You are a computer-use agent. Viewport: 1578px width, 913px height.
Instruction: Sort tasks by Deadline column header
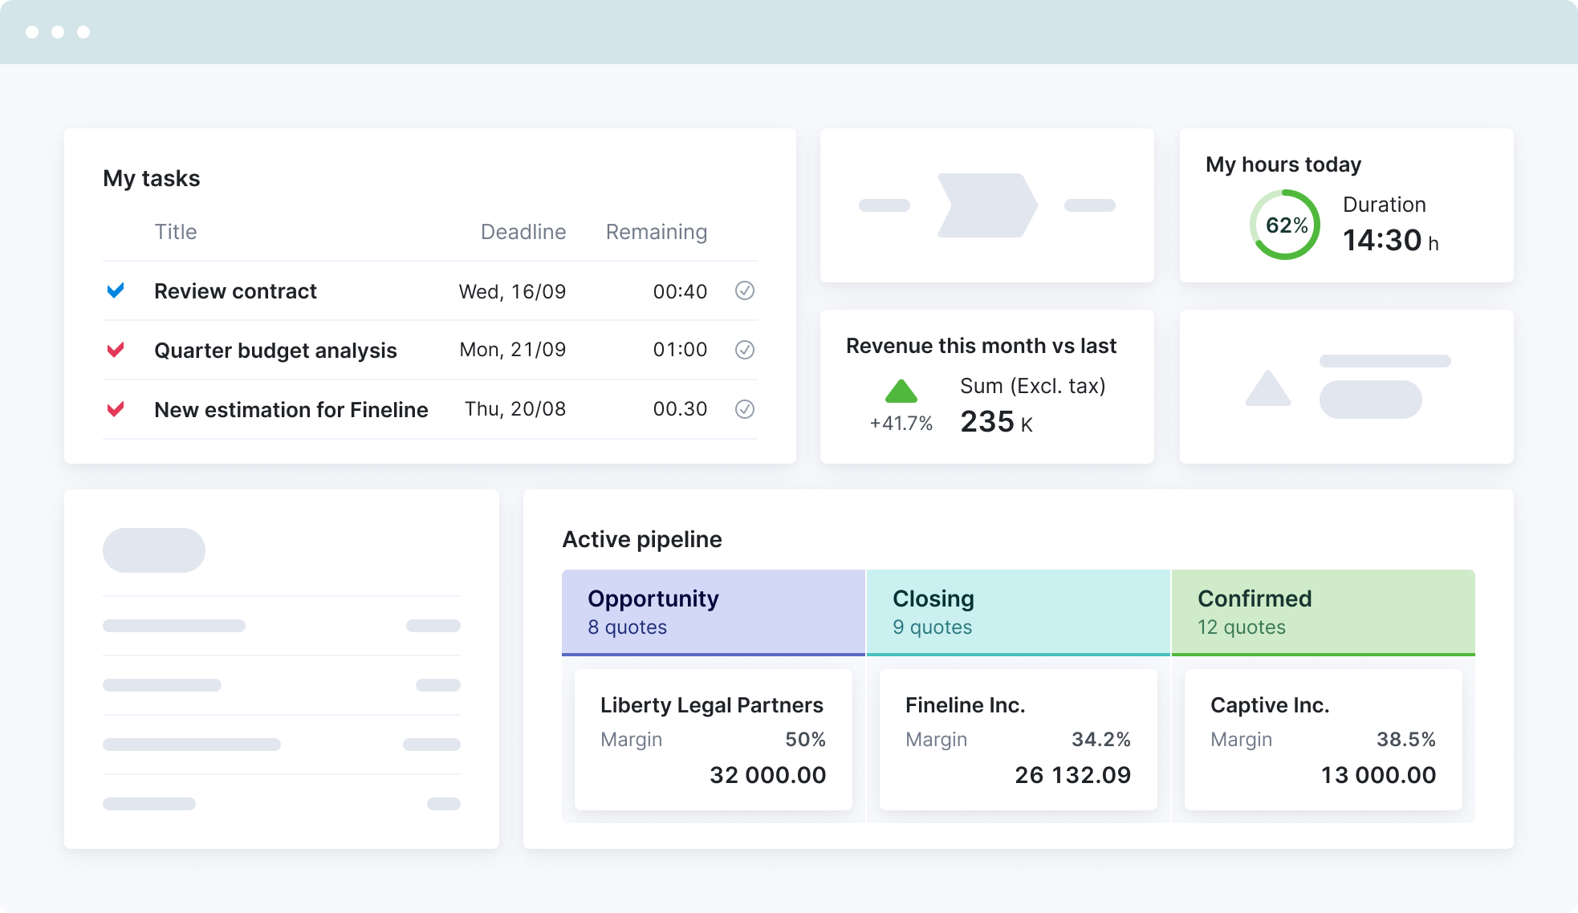tap(523, 232)
